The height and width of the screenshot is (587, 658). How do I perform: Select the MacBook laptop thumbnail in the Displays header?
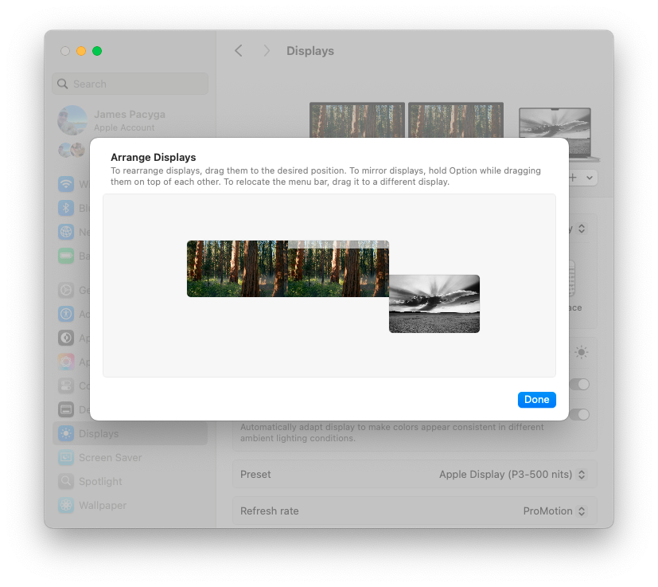pos(558,134)
